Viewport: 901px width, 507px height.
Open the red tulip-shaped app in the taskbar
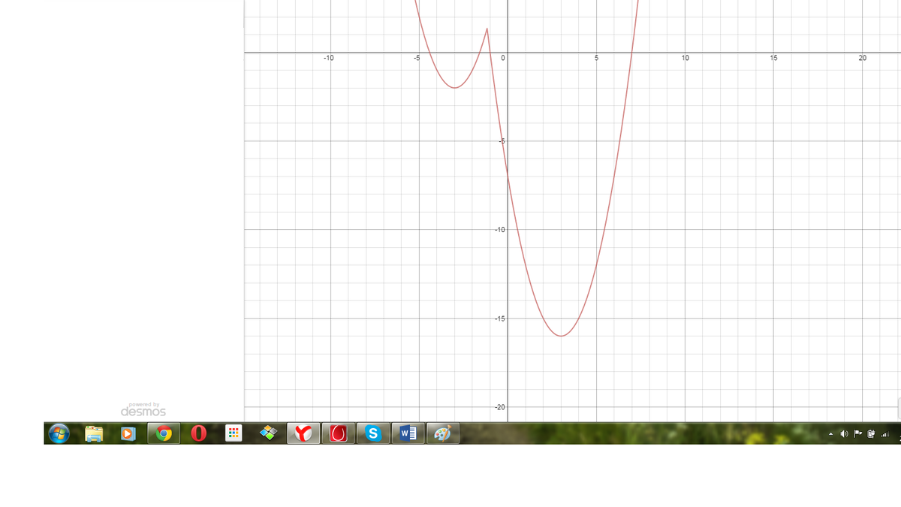[338, 433]
